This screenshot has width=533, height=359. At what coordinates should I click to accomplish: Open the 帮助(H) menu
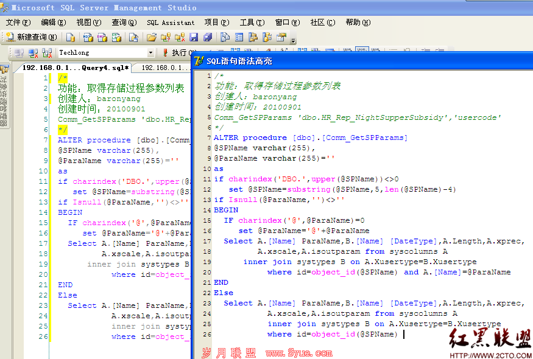pyautogui.click(x=358, y=23)
